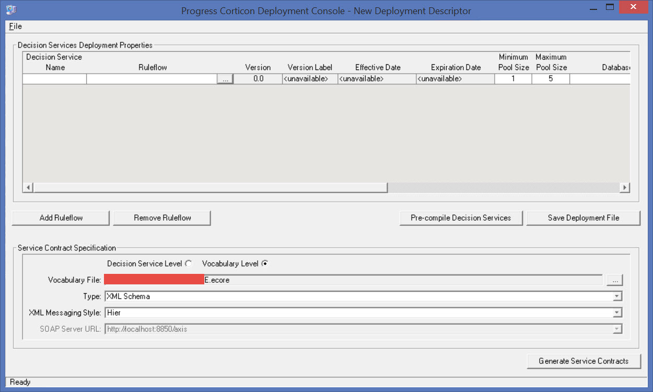The height and width of the screenshot is (392, 653).
Task: Click the Effective Date column header
Action: tap(378, 67)
